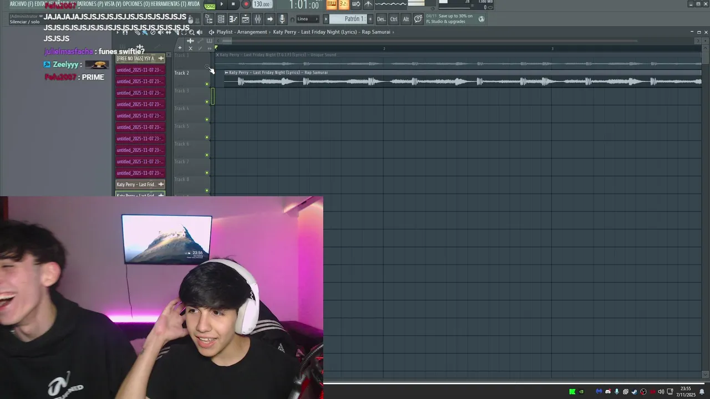Open the OBS icon in the system tray
The height and width of the screenshot is (399, 710).
[x=643, y=392]
